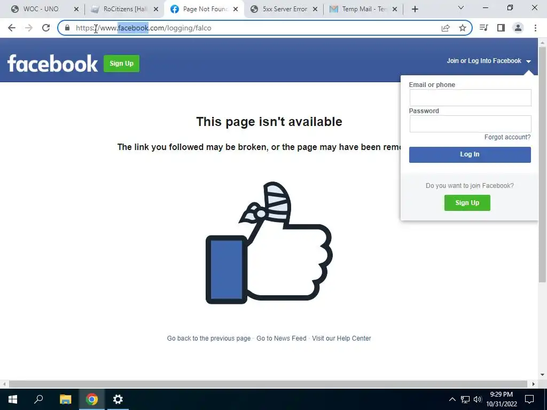Expand the hidden system tray icons
The width and height of the screenshot is (547, 410).
click(x=452, y=399)
